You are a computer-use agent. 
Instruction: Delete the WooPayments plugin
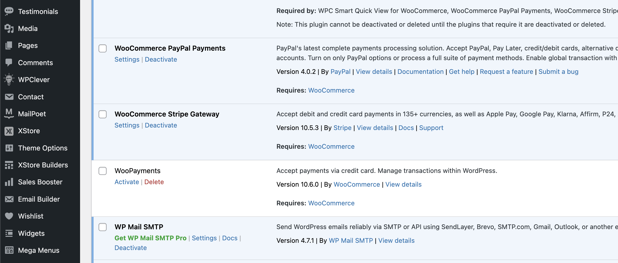pos(154,182)
